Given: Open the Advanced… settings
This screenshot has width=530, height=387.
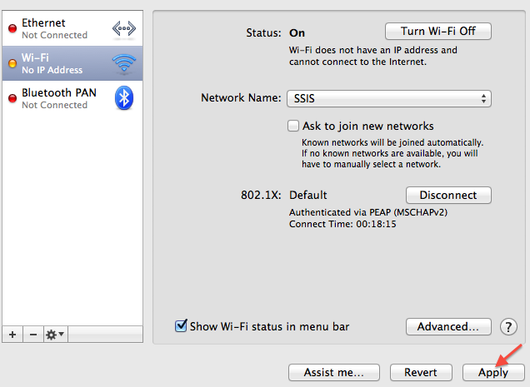Looking at the screenshot, I should tap(447, 326).
